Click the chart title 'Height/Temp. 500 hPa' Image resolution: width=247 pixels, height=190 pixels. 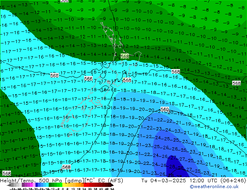30,181
